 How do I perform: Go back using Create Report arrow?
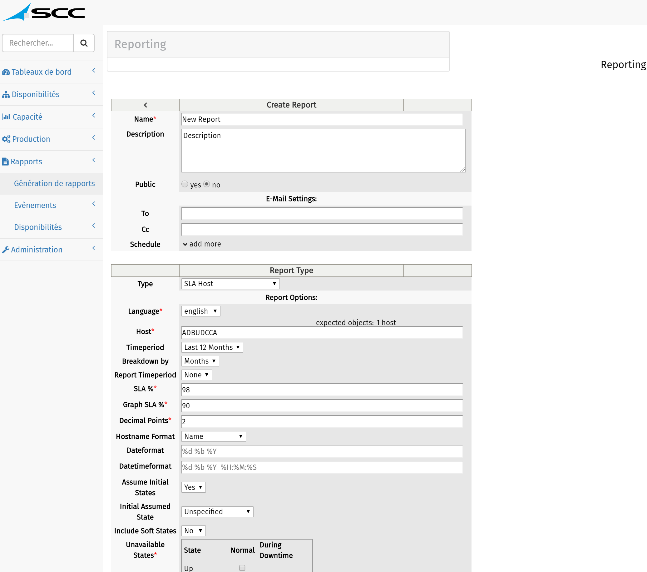pyautogui.click(x=145, y=105)
